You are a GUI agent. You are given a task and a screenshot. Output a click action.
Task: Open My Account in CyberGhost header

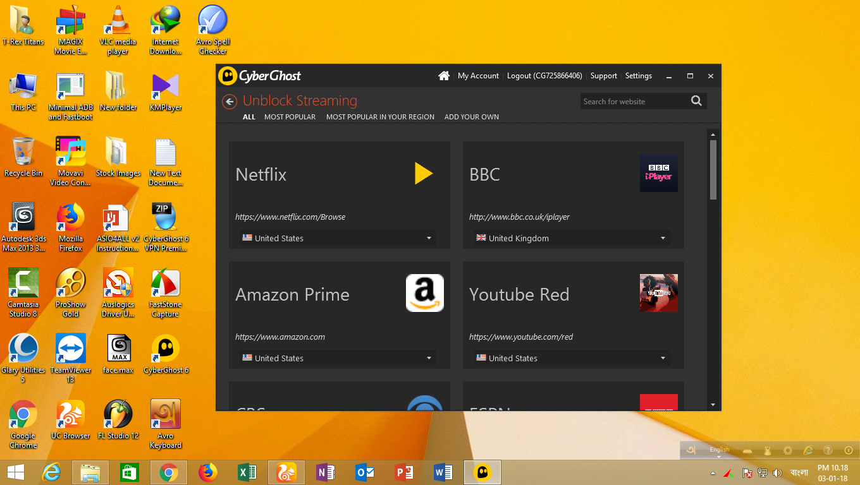[478, 76]
